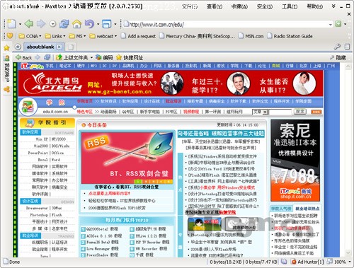354x268 pixels.
Task: Click the page vertical scrollbar down arrow
Action: (x=348, y=253)
